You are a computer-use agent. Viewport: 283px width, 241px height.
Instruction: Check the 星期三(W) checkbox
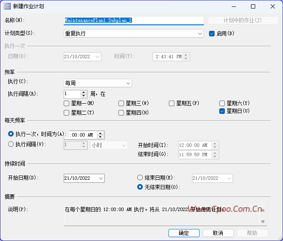point(121,104)
